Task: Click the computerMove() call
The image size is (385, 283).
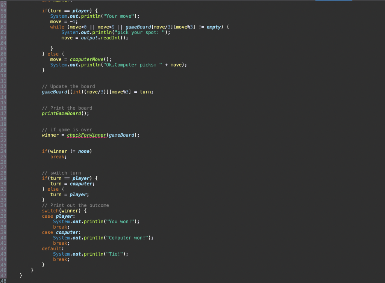Action: [x=90, y=59]
